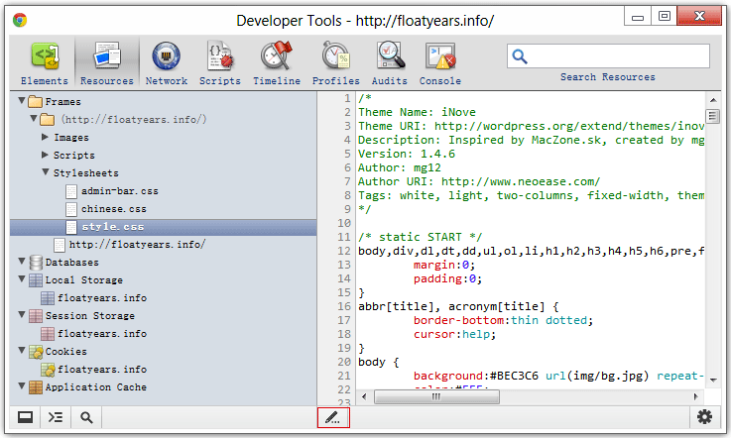Click the 'padding:0;' declaration
The width and height of the screenshot is (731, 438).
447,278
